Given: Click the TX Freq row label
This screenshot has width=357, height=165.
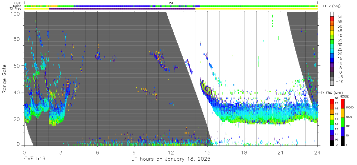Looking at the screenshot, I should coord(16,8).
